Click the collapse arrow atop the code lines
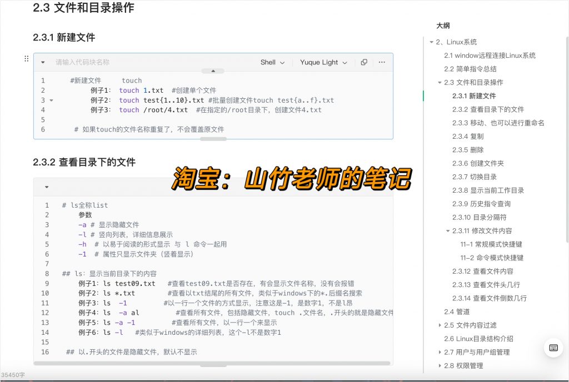 click(213, 71)
